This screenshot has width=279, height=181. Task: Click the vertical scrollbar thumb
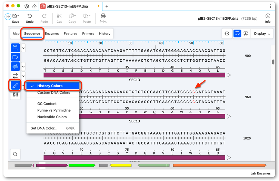point(273,62)
